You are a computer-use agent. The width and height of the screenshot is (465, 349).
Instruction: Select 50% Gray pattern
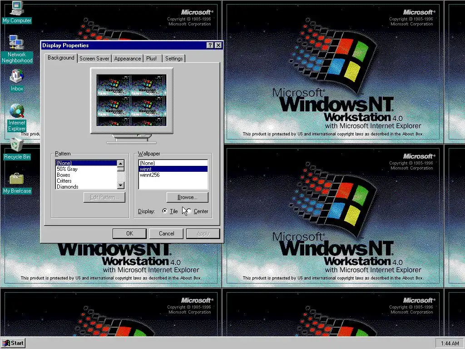(86, 169)
